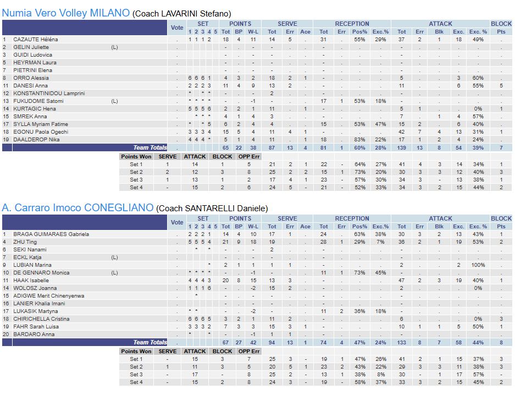Click GUIDI Ludovica name
The height and width of the screenshot is (395, 515).
pyautogui.click(x=32, y=55)
